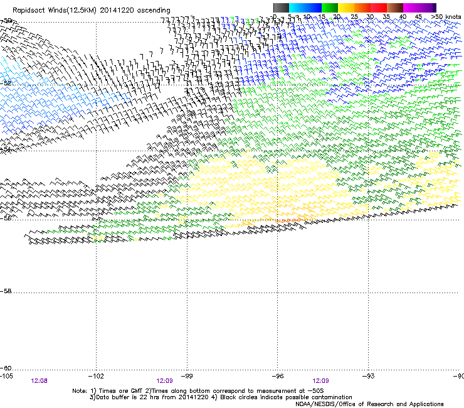Click the '25' legend speed label
Image resolution: width=464 pixels, height=408 pixels.
[x=354, y=17]
